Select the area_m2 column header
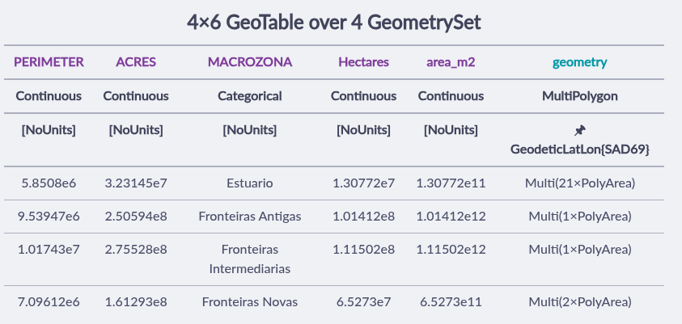Viewport: 682px width, 324px height. (x=450, y=62)
